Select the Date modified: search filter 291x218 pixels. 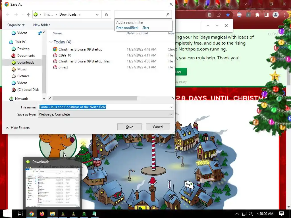click(x=127, y=28)
